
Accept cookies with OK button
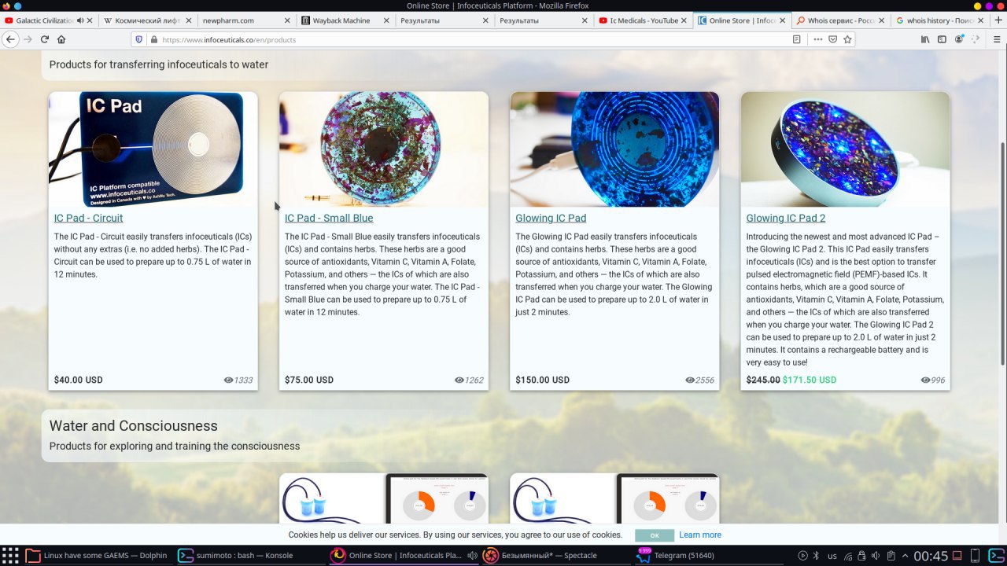pos(655,535)
